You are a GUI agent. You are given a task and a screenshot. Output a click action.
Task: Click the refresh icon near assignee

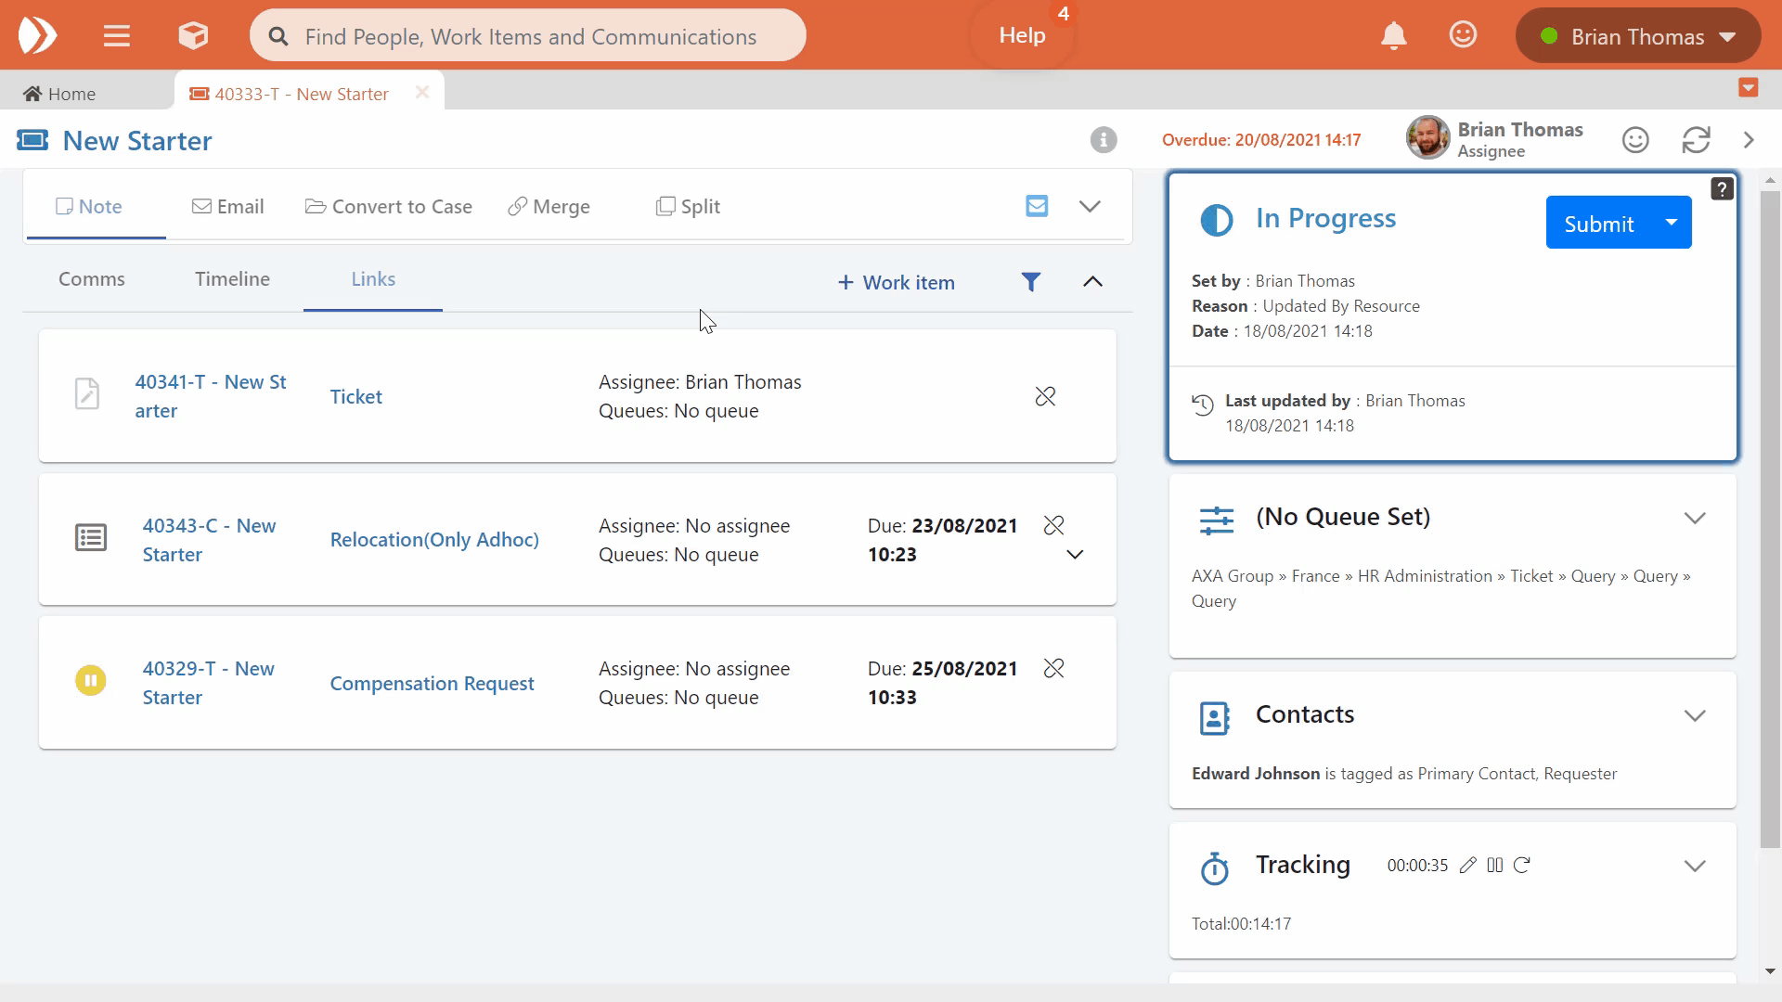click(1696, 140)
